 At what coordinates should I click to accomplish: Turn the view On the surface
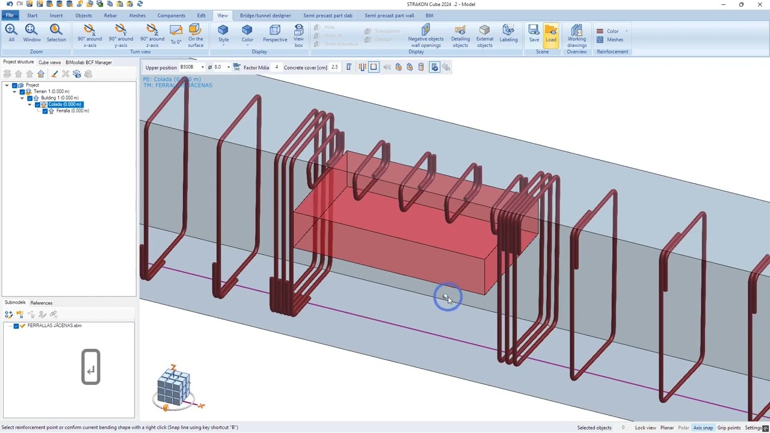tap(196, 35)
